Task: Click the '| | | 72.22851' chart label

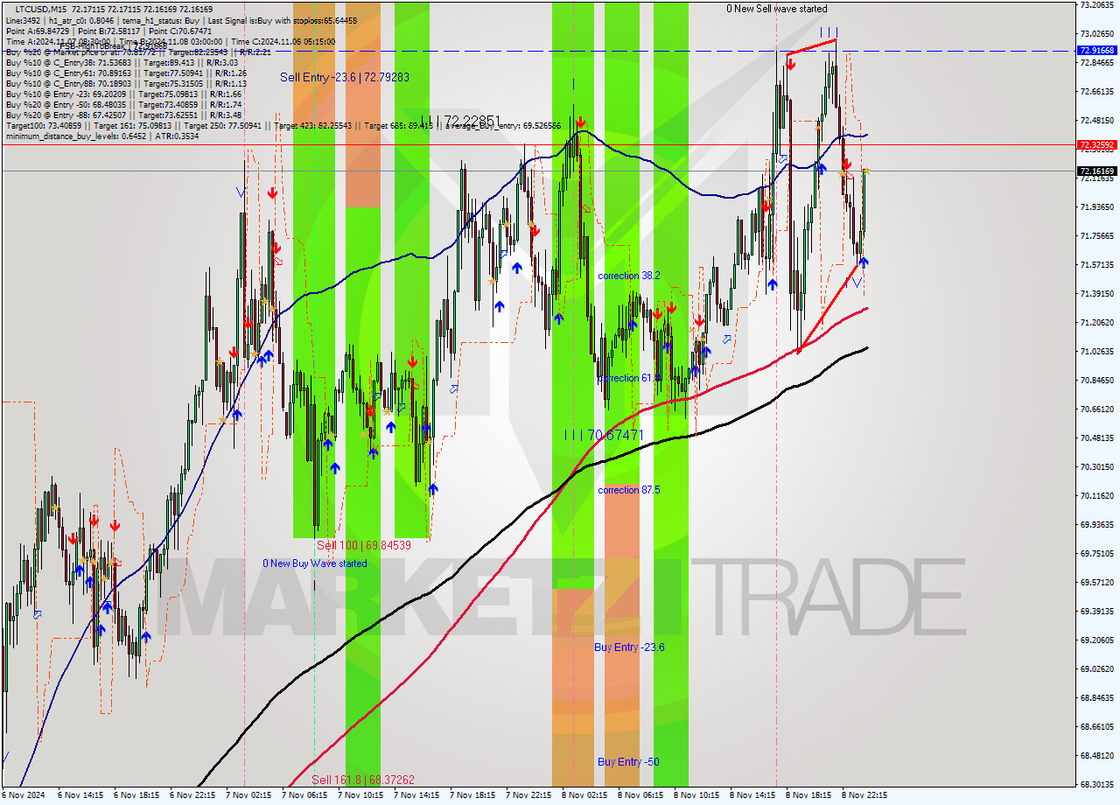Action: coord(460,121)
